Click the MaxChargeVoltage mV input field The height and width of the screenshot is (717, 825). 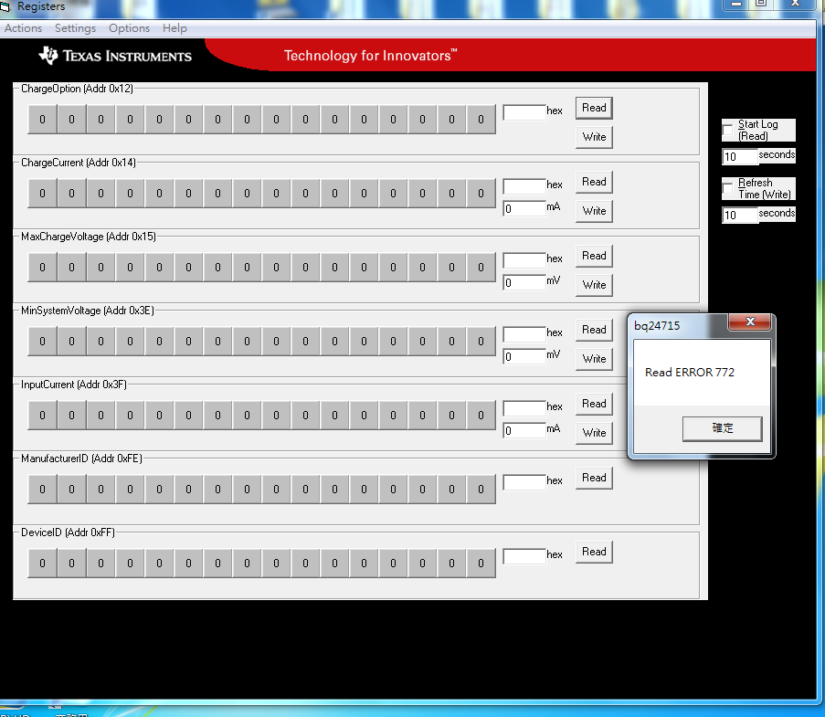point(524,283)
